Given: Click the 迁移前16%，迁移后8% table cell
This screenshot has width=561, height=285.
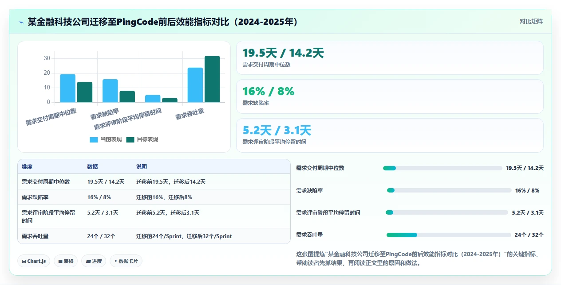Looking at the screenshot, I should coord(164,197).
